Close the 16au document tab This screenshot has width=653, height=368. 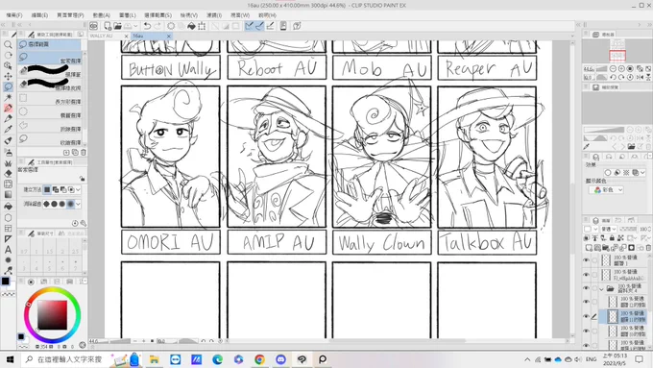(169, 37)
